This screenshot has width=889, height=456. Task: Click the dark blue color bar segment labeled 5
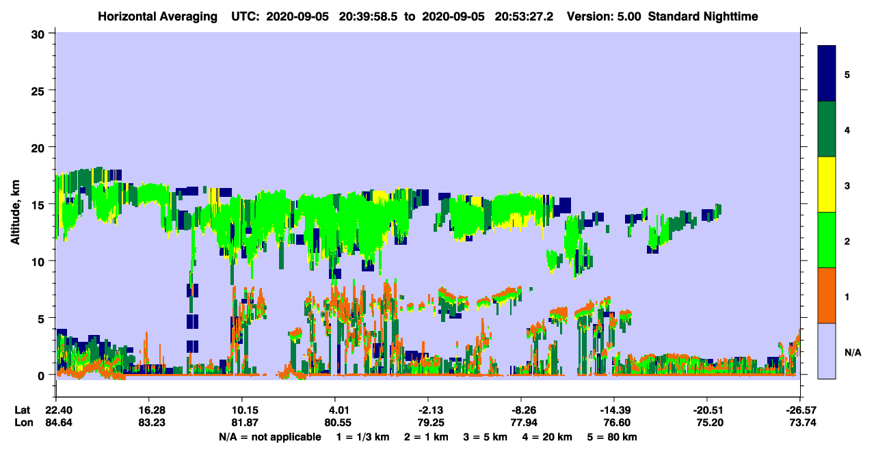point(827,74)
